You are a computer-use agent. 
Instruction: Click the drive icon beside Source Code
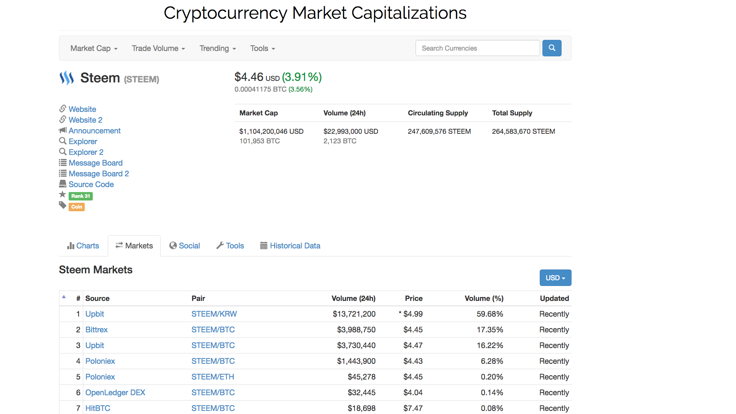pyautogui.click(x=63, y=184)
